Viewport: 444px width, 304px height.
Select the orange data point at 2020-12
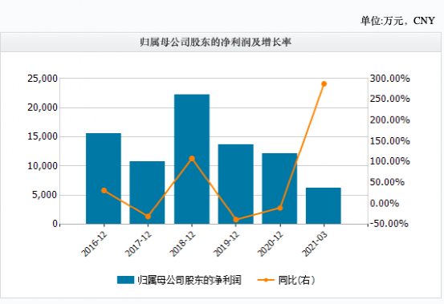pos(280,208)
